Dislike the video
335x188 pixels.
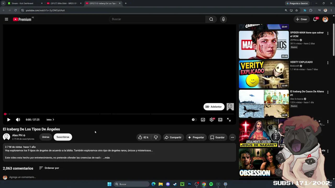[x=156, y=137]
